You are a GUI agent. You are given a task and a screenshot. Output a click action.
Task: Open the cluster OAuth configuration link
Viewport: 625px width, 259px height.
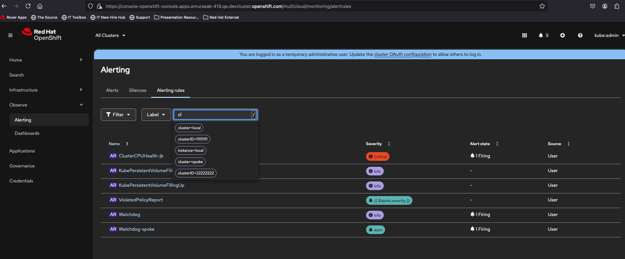[402, 54]
